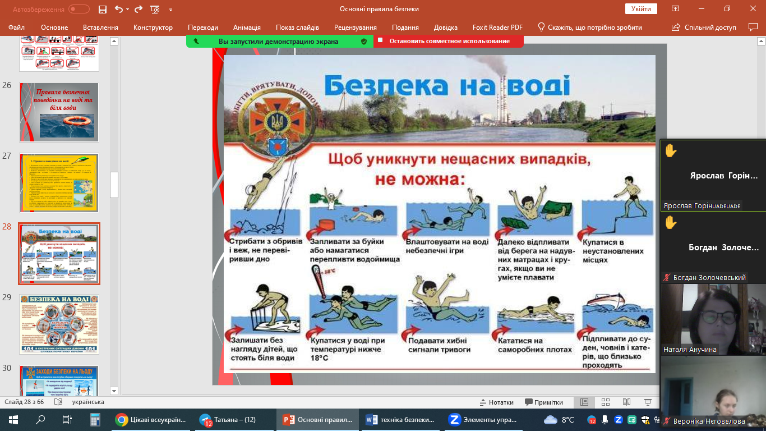Image resolution: width=766 pixels, height=431 pixels.
Task: Open the comments icon beside Спільний доступ
Action: point(753,27)
